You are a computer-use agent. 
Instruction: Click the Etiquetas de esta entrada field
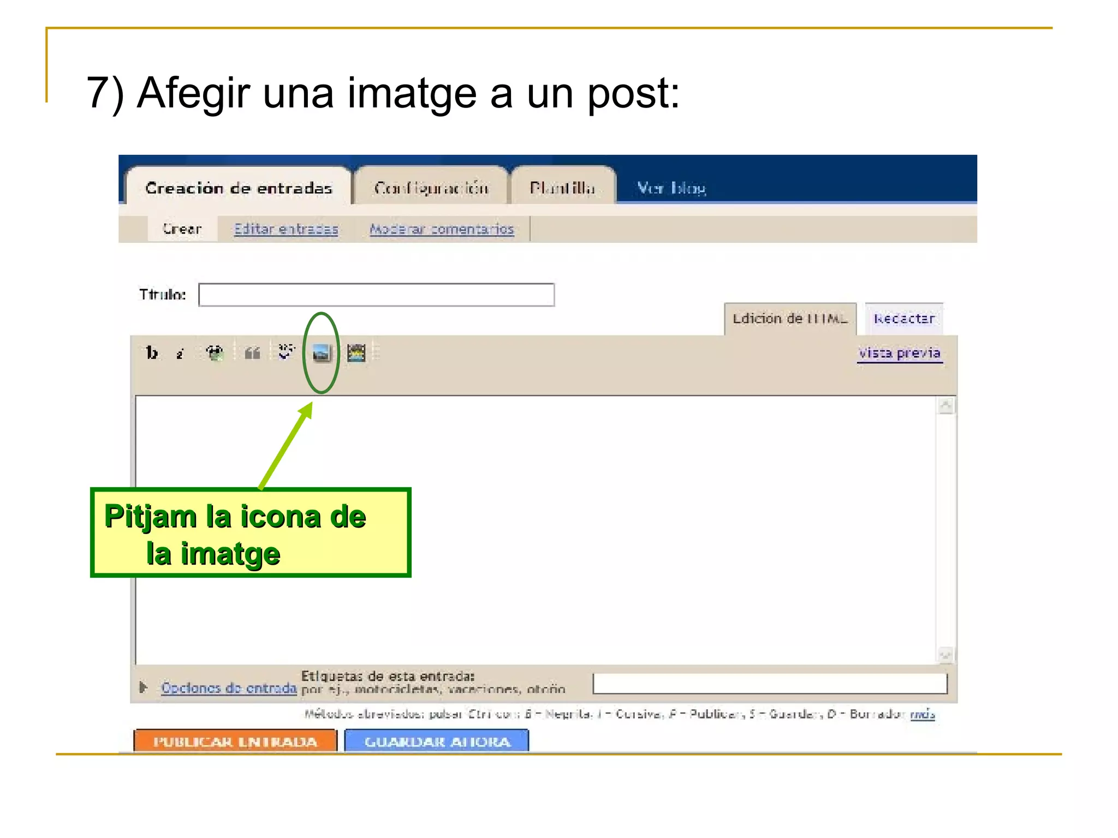770,684
